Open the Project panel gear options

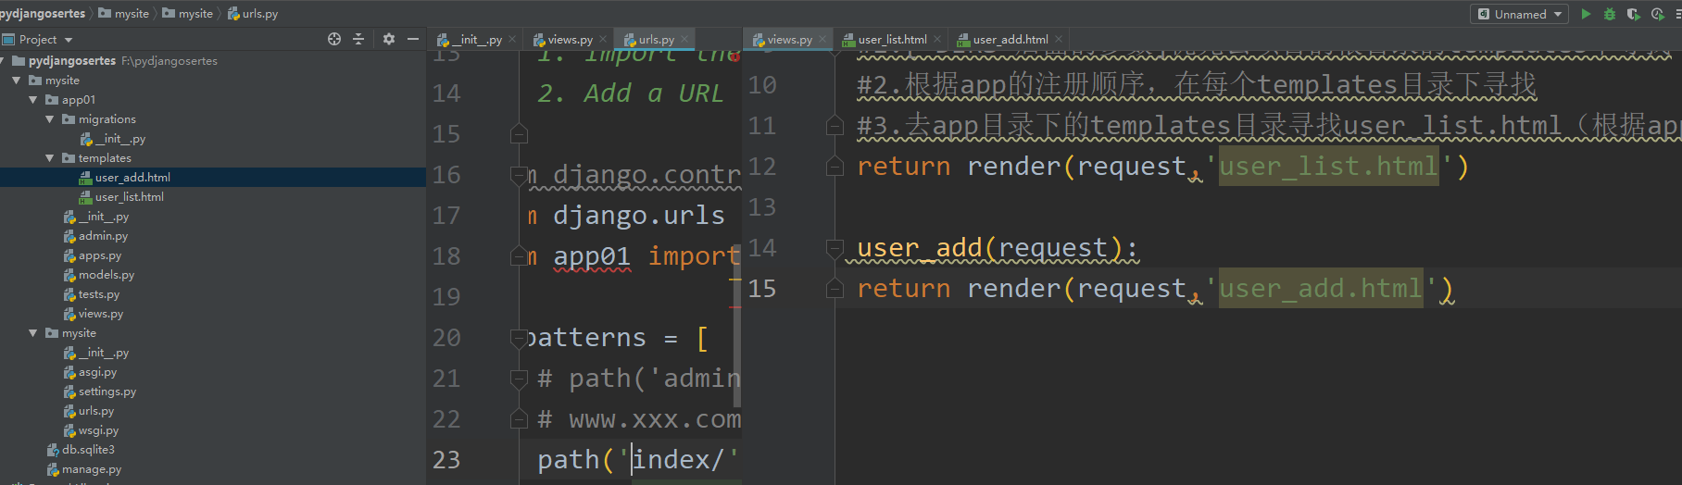(x=389, y=39)
